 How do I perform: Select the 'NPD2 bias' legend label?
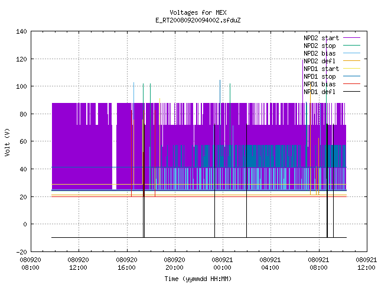[x=320, y=53]
